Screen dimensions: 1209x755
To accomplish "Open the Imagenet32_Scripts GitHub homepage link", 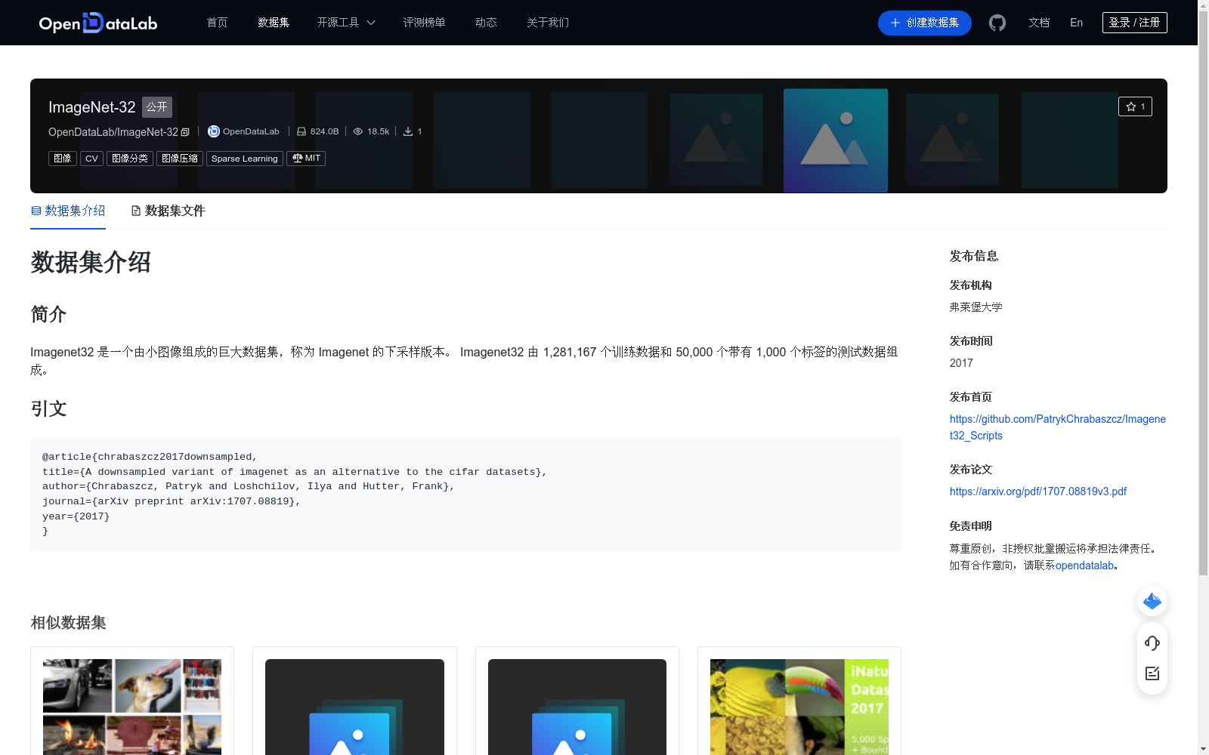I will point(1058,427).
